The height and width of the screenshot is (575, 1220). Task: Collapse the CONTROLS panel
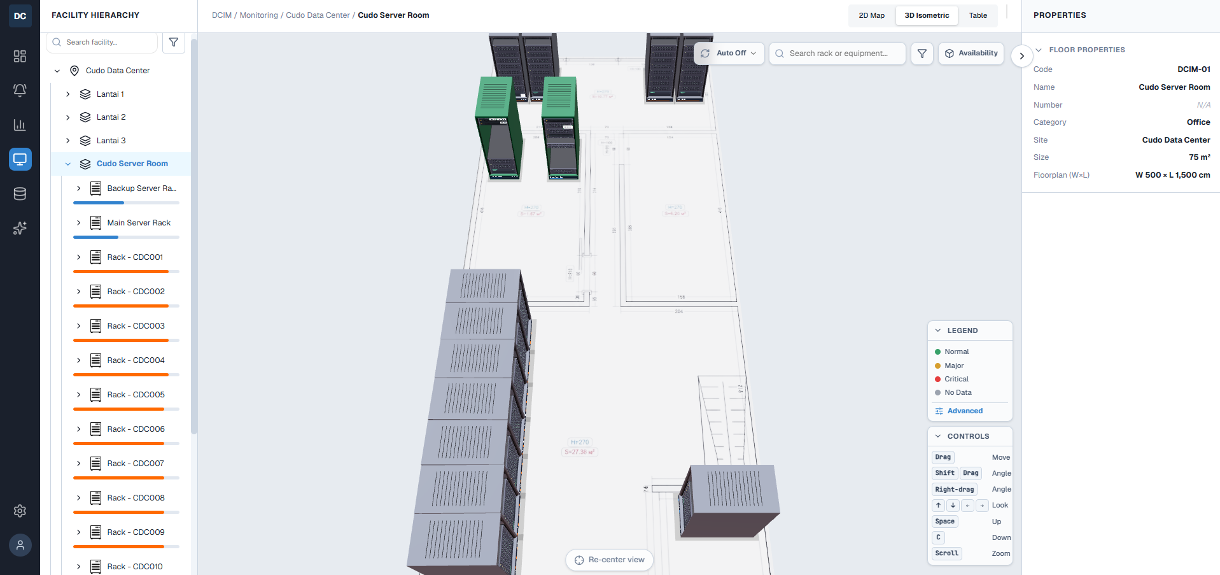[x=938, y=436]
